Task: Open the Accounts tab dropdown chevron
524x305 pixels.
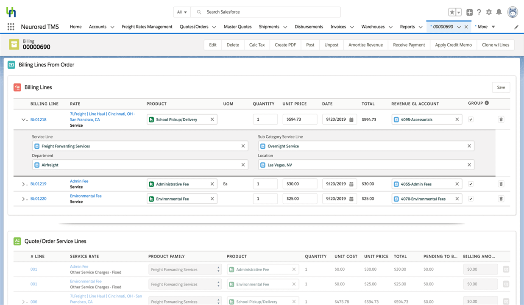Action: point(112,27)
